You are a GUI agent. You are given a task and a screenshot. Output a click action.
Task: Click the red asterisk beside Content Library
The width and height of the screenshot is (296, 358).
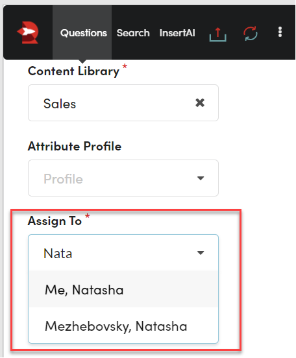point(125,67)
